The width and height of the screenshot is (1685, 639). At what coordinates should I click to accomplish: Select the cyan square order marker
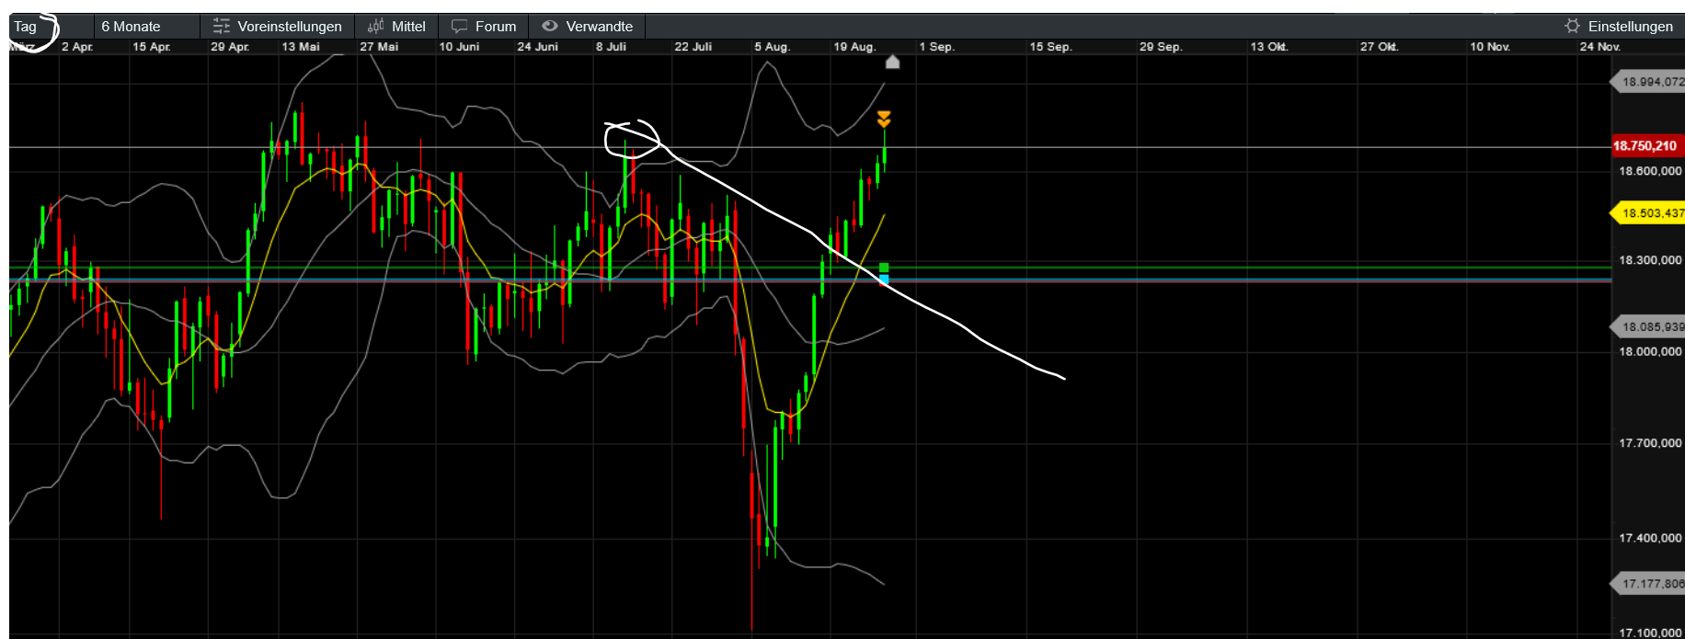pyautogui.click(x=884, y=279)
